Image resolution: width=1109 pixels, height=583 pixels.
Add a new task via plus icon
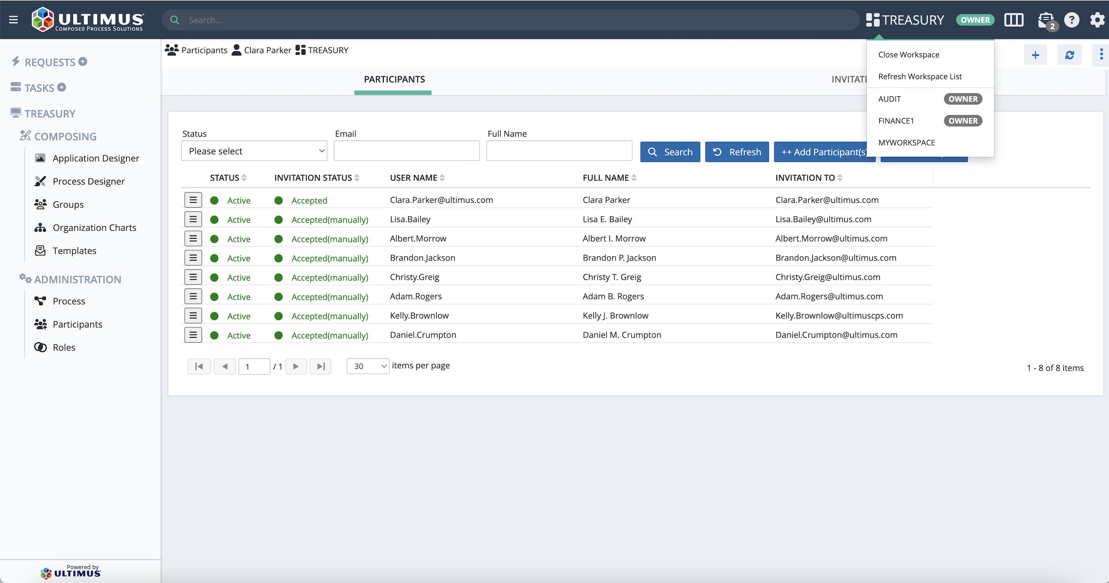click(62, 87)
